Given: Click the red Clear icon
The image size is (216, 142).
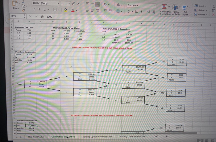Looking at the screenshot, I should (214, 15).
